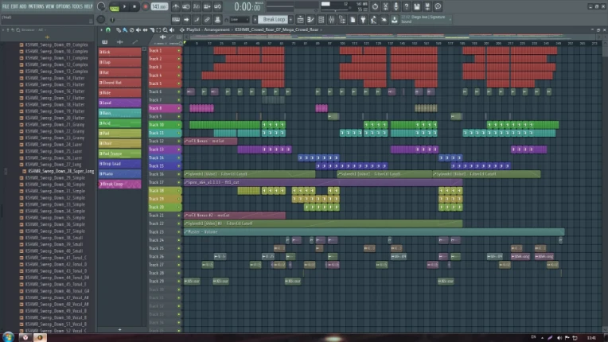Open the Playlist view icon
608x342 pixels.
point(300,19)
